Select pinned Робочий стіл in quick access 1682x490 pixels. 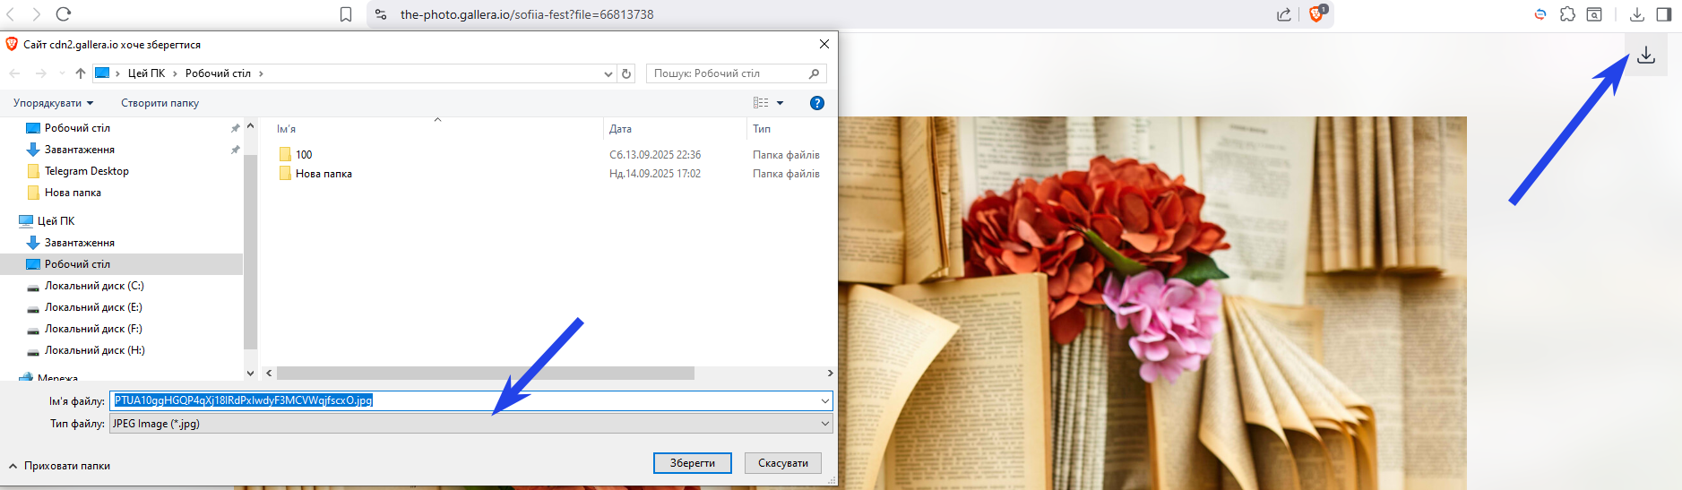(x=77, y=128)
